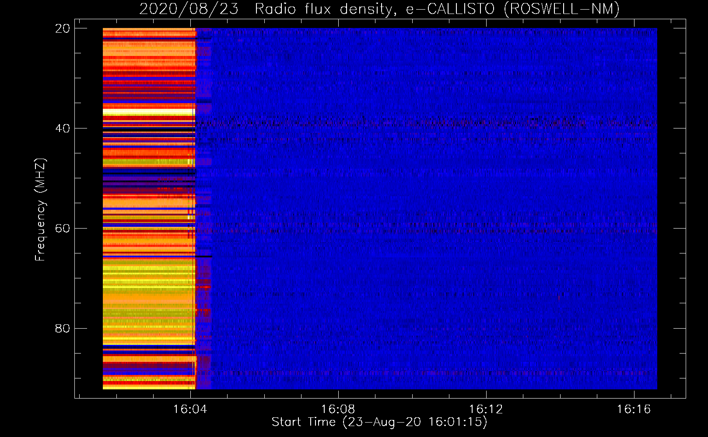The width and height of the screenshot is (708, 437).
Task: Click the '16:12' time tick label
Action: point(486,409)
